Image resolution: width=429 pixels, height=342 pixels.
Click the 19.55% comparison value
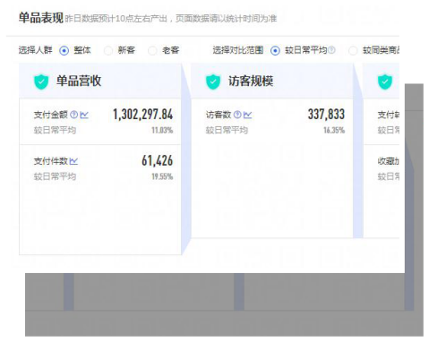coord(162,176)
